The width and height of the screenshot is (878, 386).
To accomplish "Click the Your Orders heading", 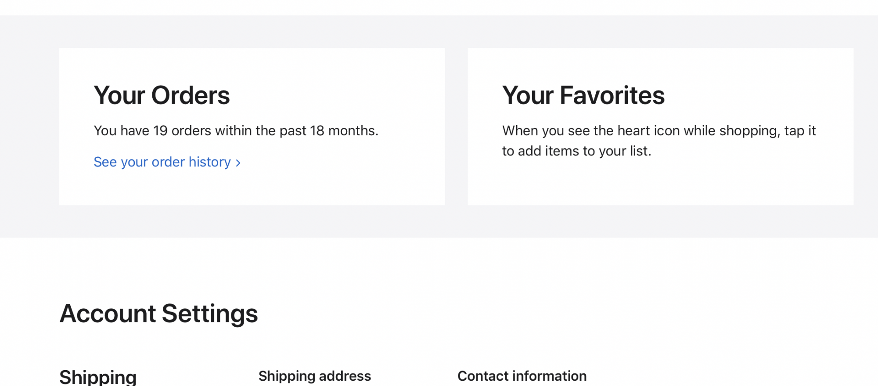I will (162, 95).
